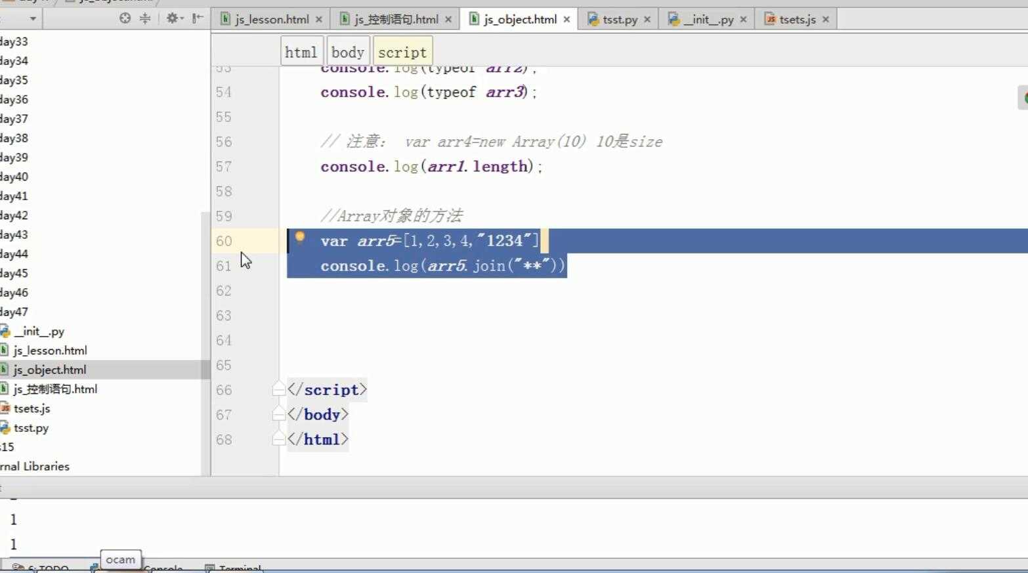Close the js_lesson.html tab
This screenshot has width=1028, height=573.
click(x=319, y=20)
